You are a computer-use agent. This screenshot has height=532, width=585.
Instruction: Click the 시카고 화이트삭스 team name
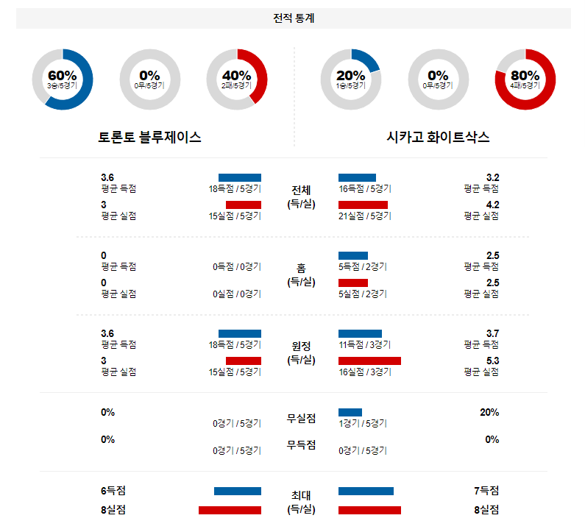coord(438,138)
